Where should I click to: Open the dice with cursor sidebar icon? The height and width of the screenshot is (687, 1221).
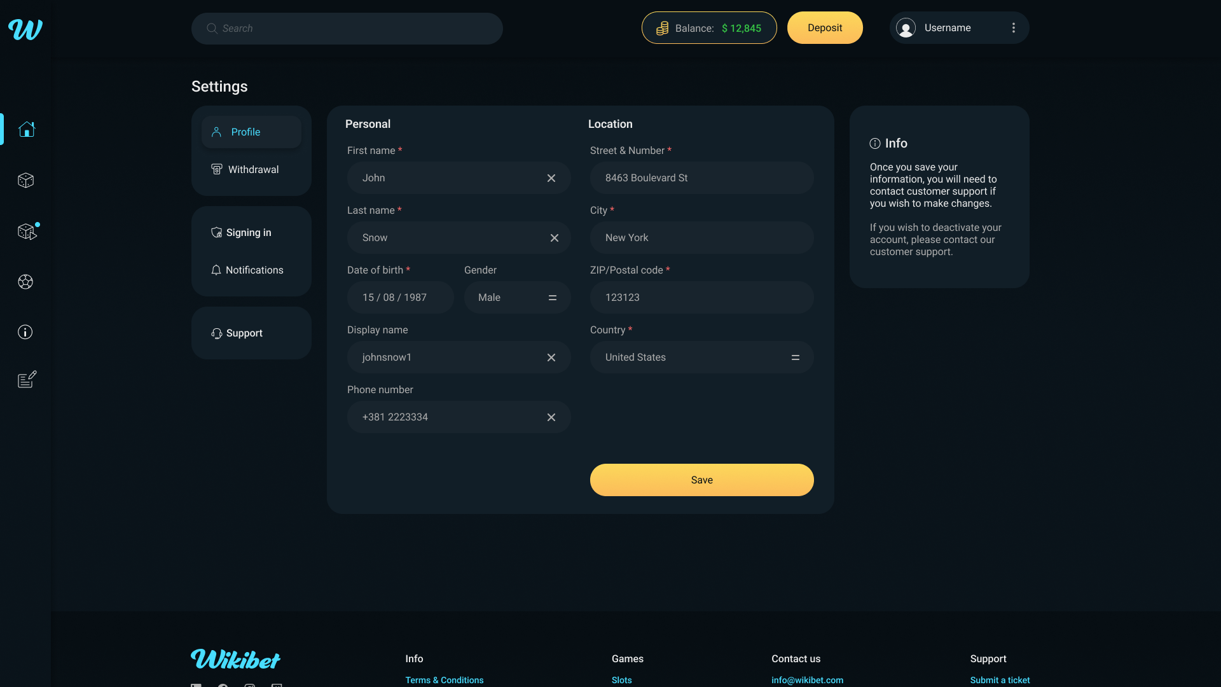[x=27, y=232]
